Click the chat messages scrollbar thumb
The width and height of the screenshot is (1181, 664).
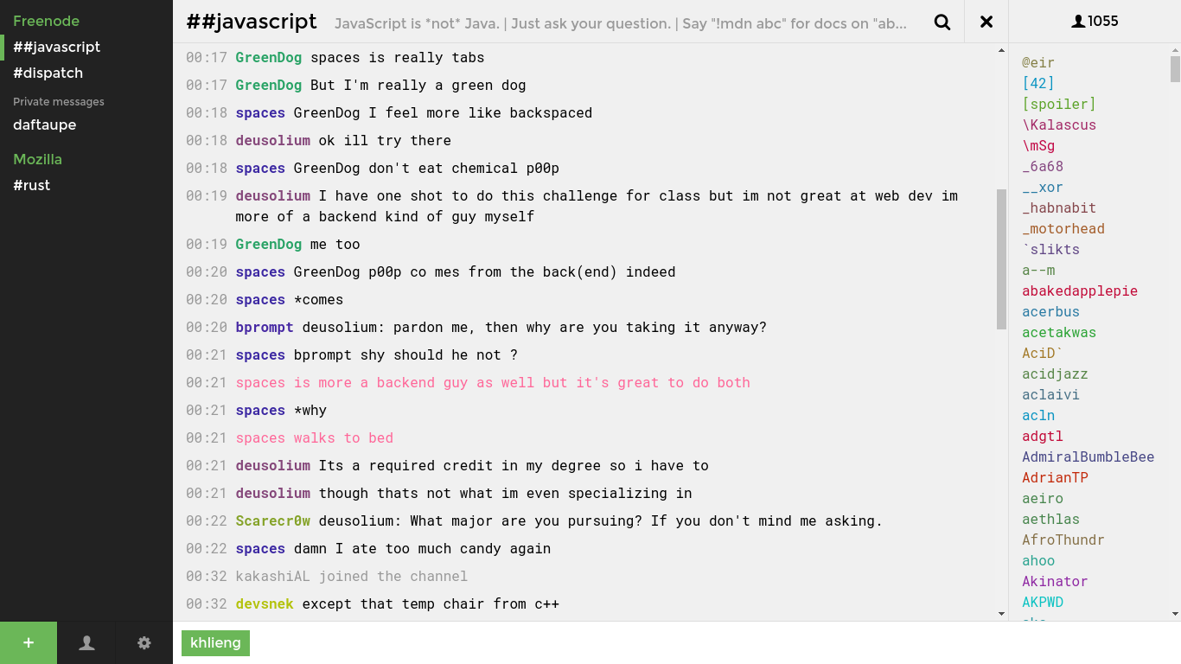point(1001,259)
